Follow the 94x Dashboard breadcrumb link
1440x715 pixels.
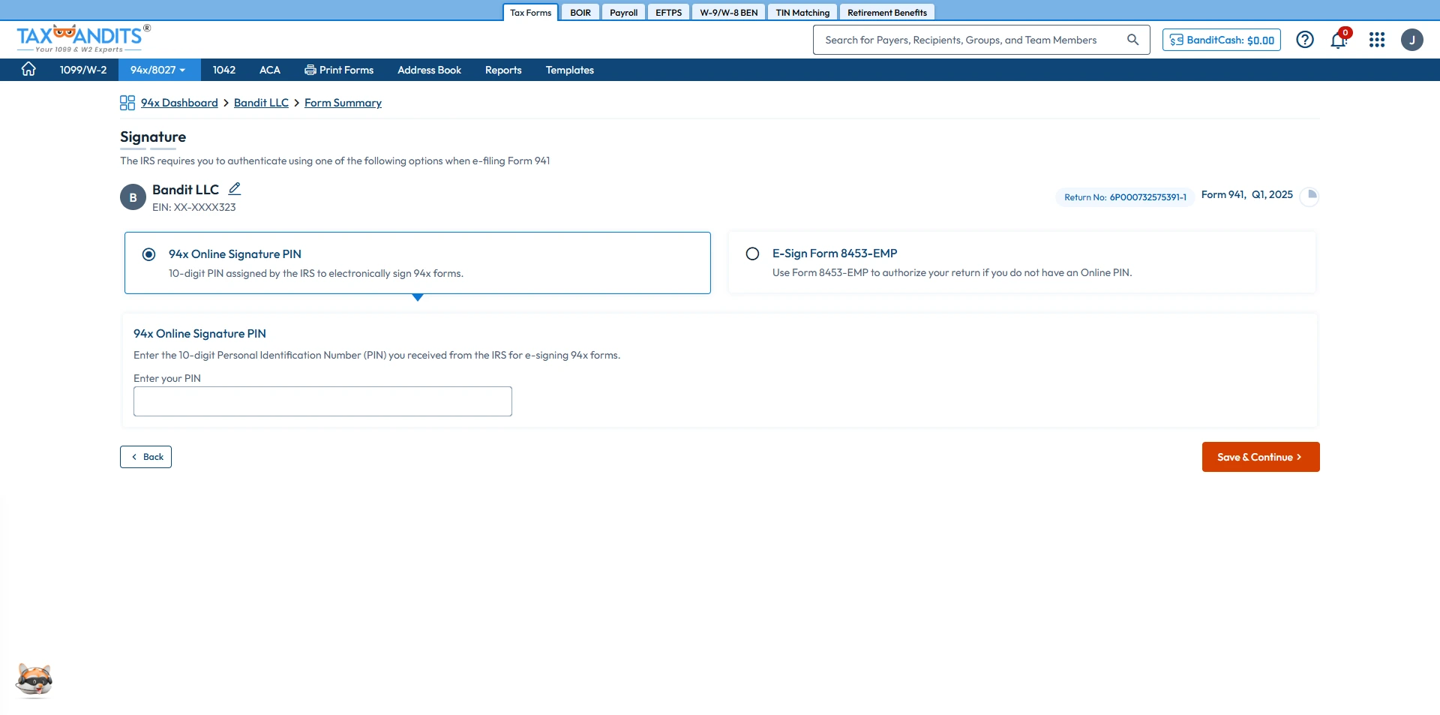pyautogui.click(x=179, y=103)
